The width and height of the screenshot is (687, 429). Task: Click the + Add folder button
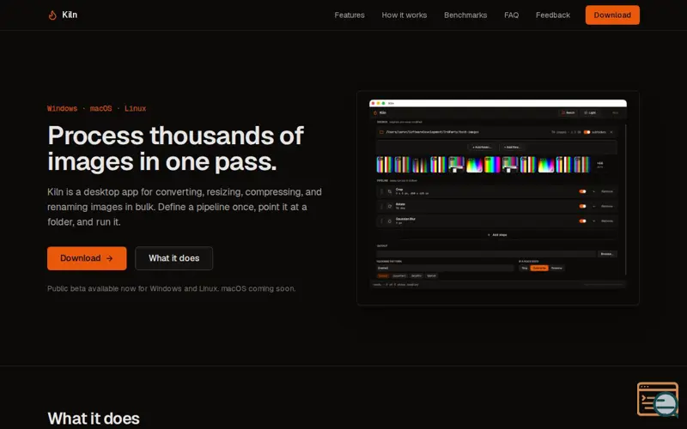point(482,147)
